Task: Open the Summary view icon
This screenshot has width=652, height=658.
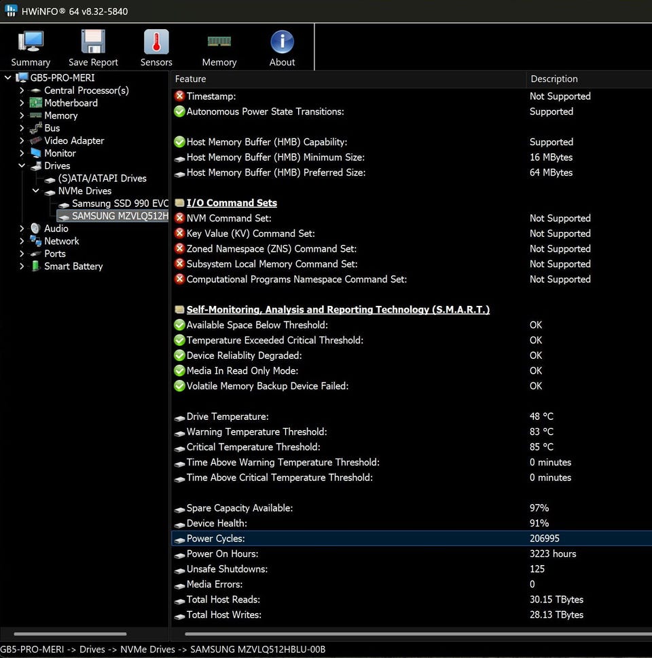Action: [31, 42]
